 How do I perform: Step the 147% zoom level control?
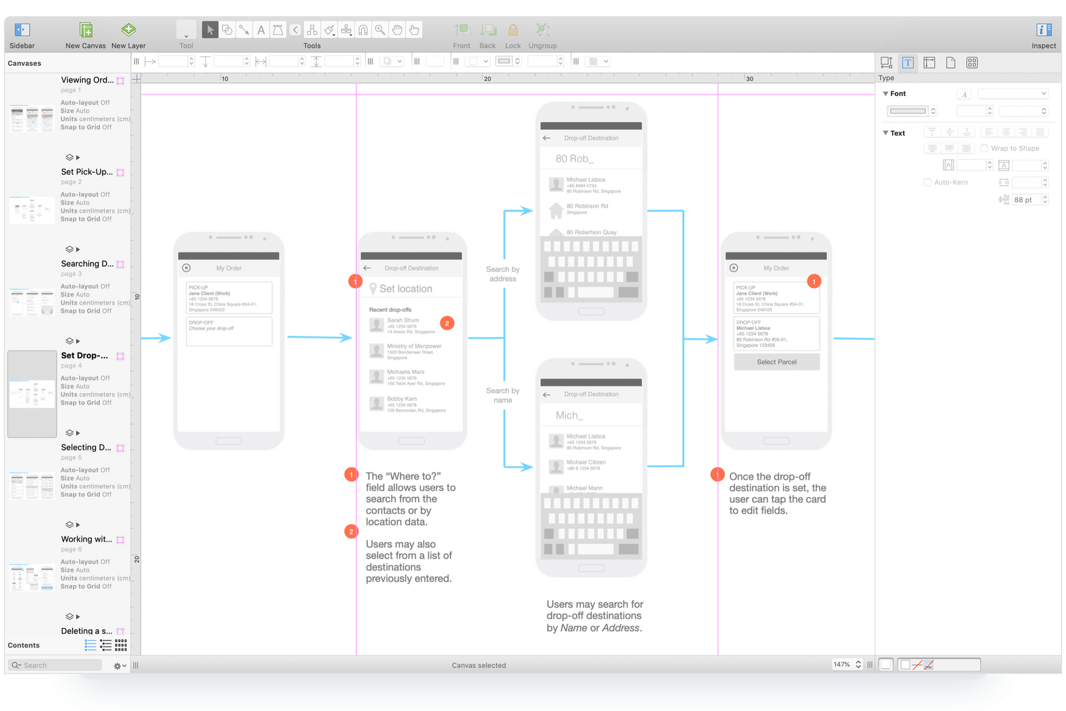click(858, 664)
